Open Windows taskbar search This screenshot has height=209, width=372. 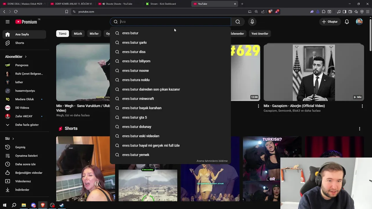[14, 205]
